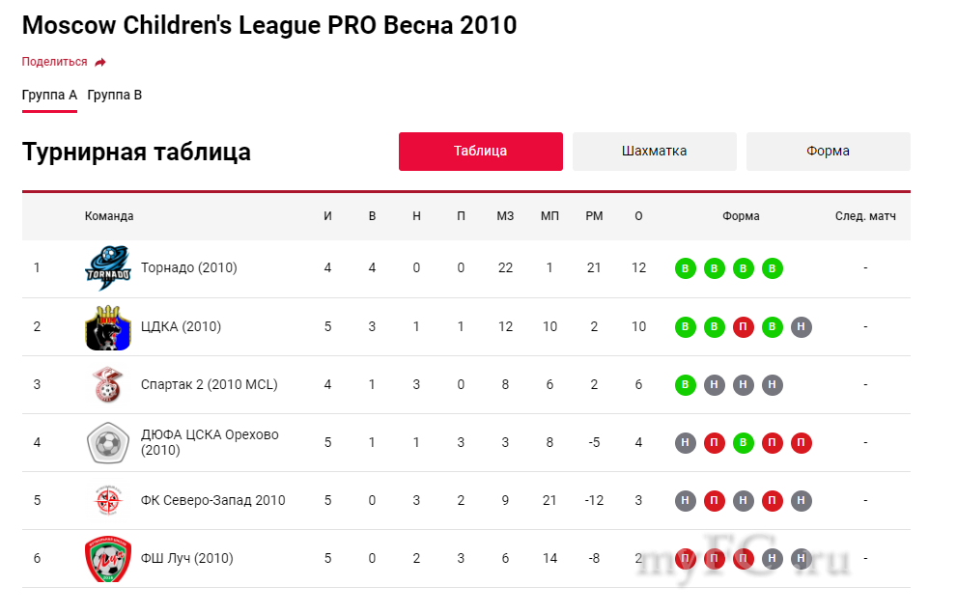The image size is (957, 614).
Task: Select the Группа A tab
Action: [49, 95]
